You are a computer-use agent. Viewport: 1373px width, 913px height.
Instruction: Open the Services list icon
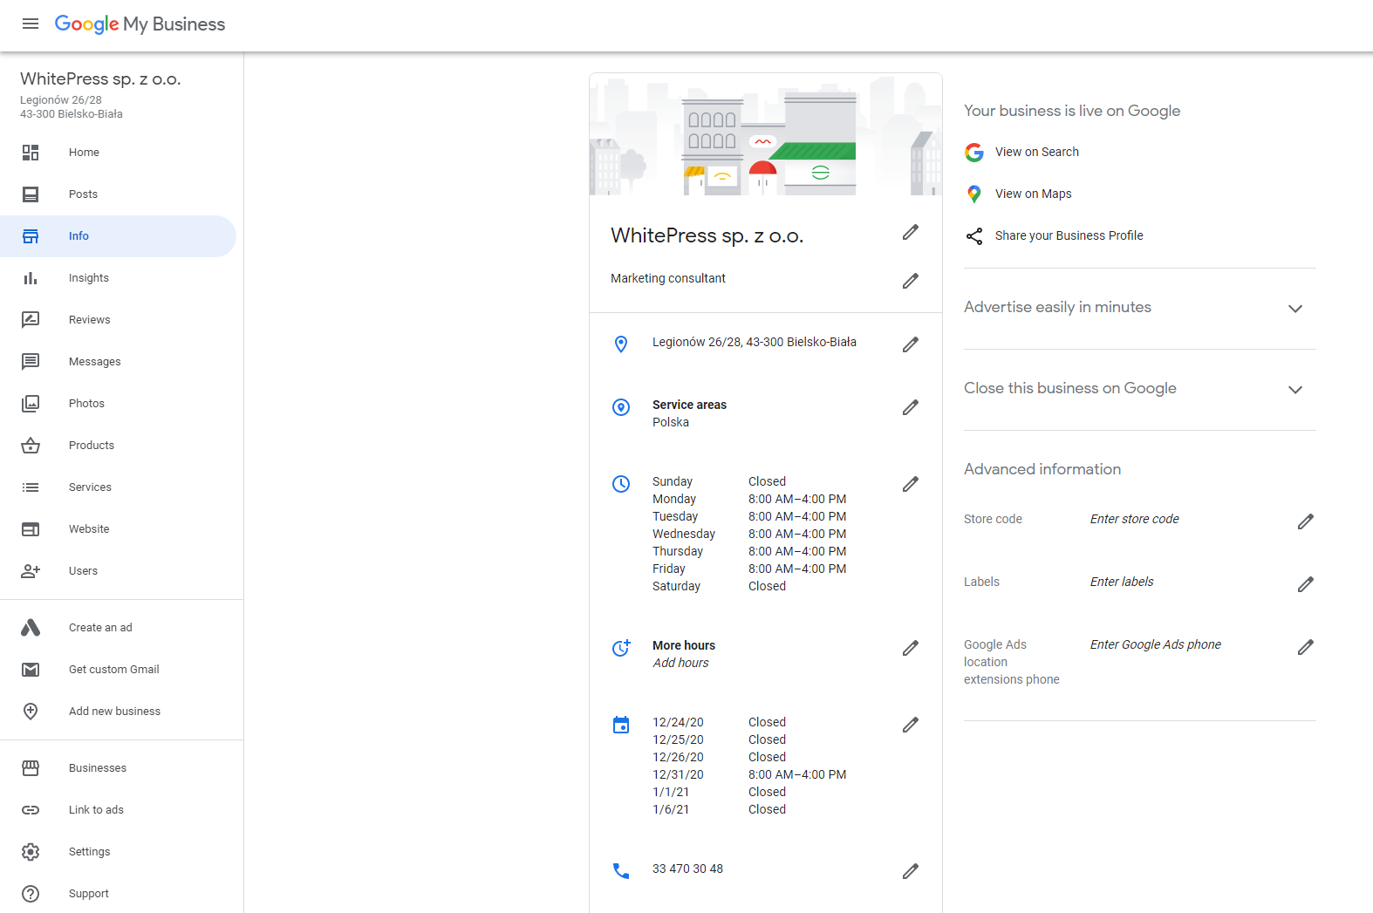coord(31,487)
